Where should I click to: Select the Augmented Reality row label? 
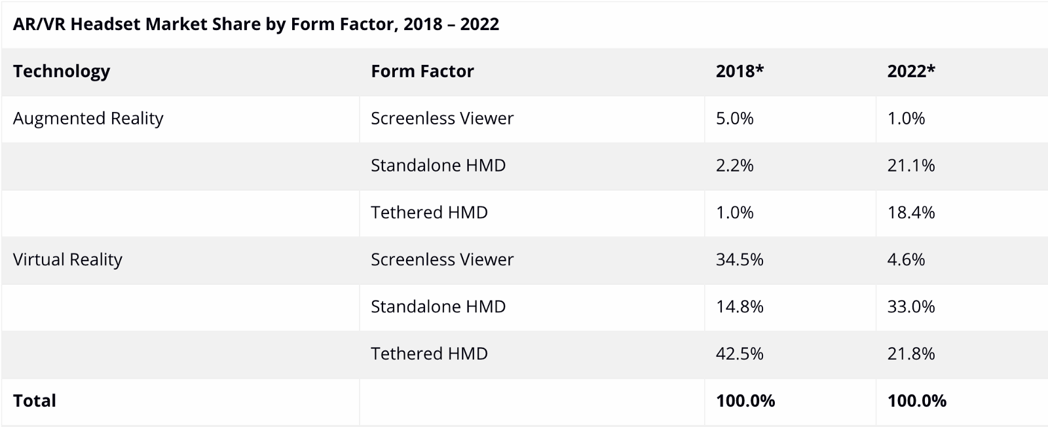coord(88,119)
